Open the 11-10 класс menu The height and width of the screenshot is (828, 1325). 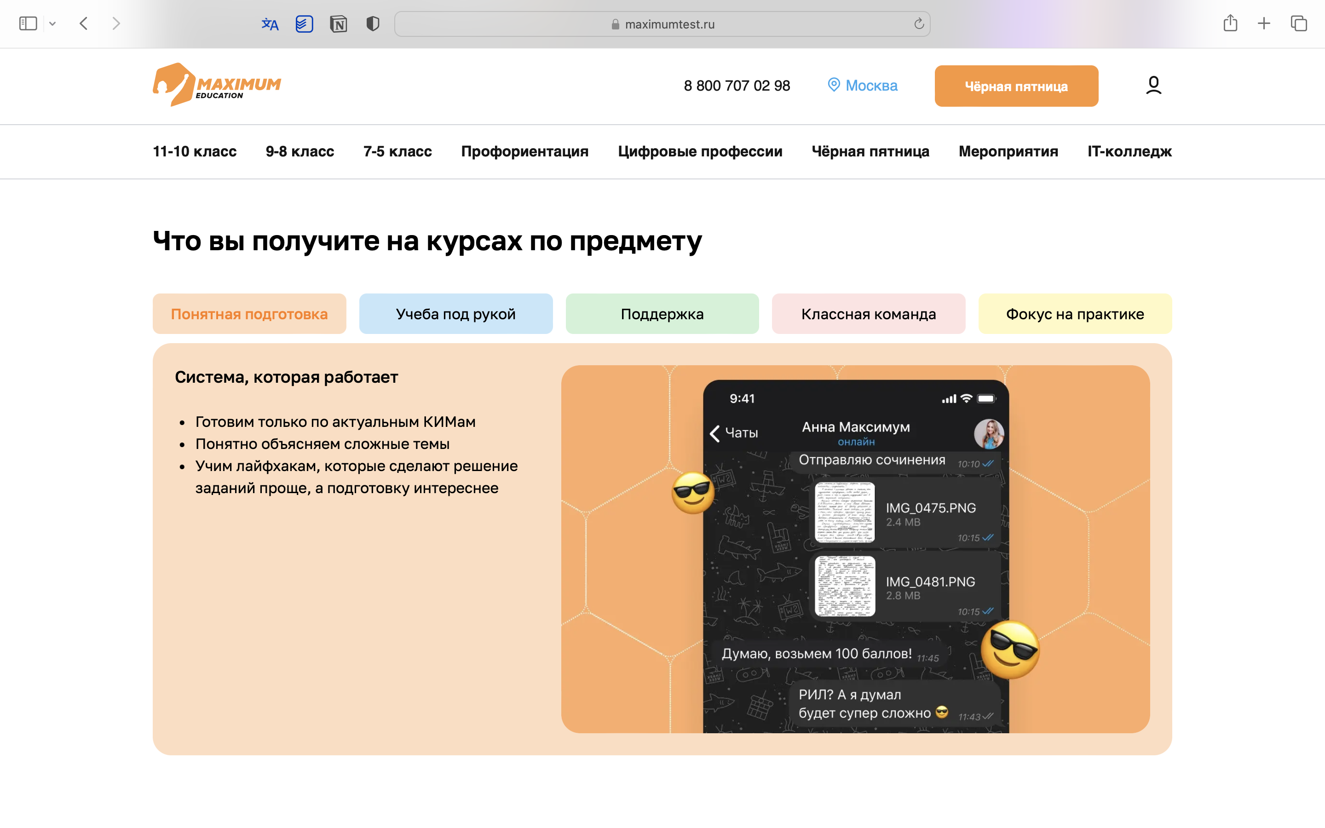pos(194,152)
